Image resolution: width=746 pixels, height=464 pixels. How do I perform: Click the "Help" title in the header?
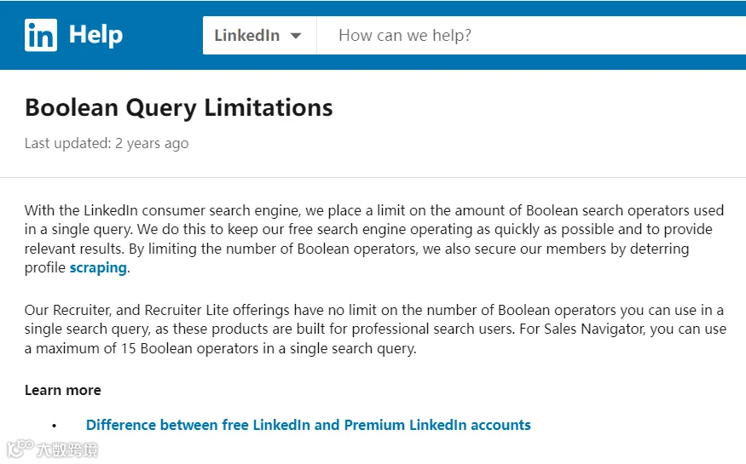95,36
